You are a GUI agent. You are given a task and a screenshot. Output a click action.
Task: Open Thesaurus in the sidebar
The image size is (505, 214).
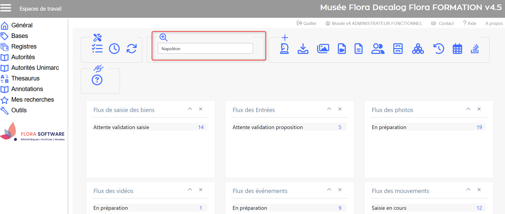coord(25,78)
